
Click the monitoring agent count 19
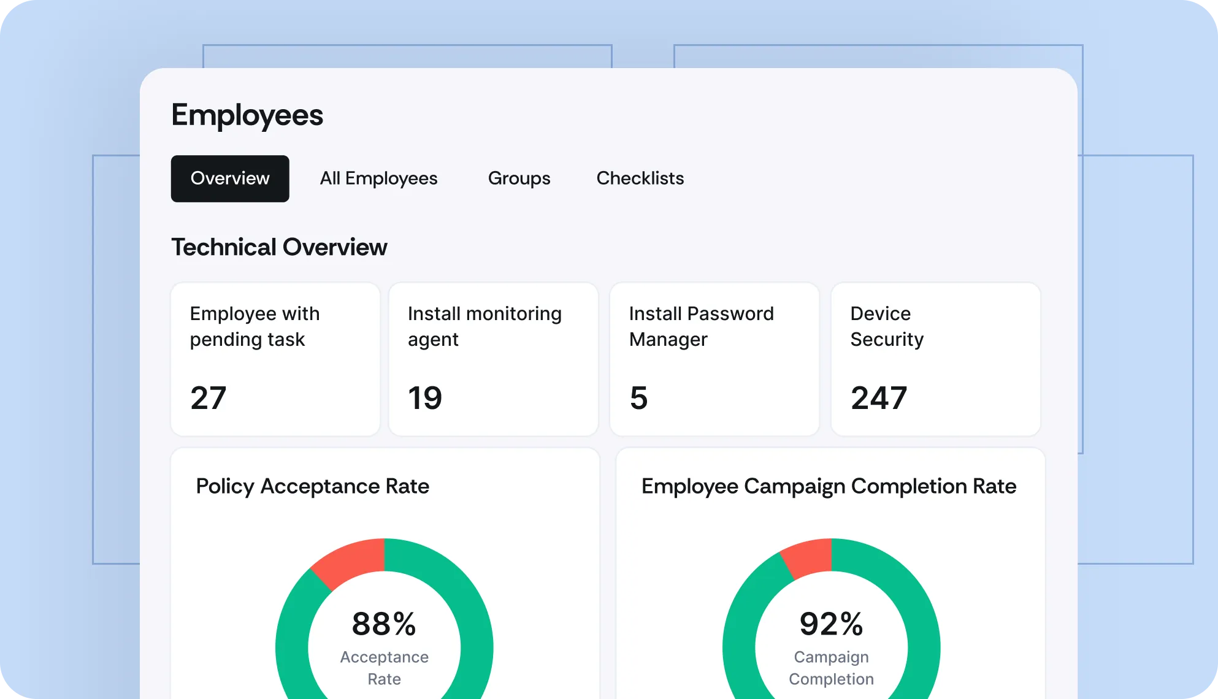pyautogui.click(x=425, y=398)
